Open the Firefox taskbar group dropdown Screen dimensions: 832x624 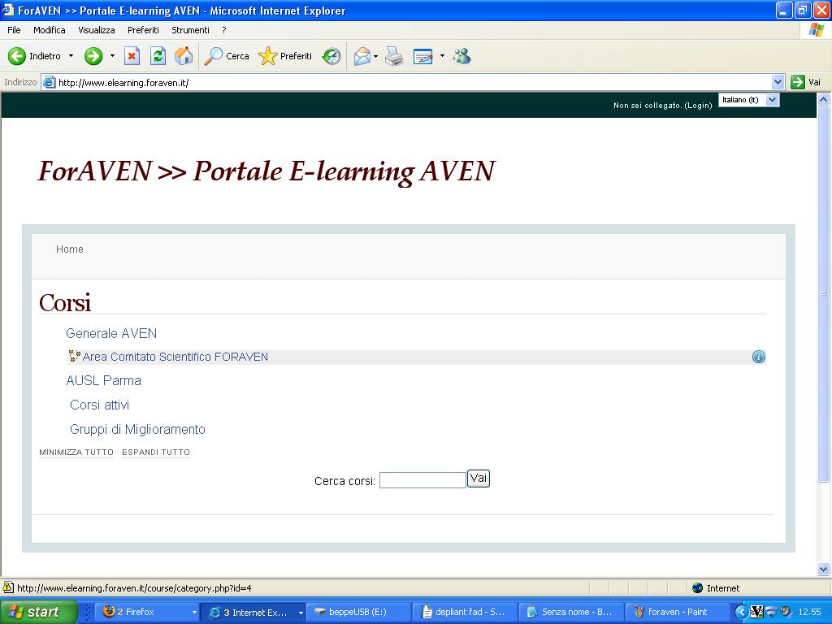click(x=194, y=613)
